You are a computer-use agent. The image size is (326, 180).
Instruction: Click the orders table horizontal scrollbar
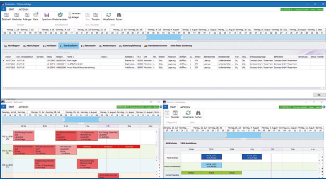(x=163, y=88)
